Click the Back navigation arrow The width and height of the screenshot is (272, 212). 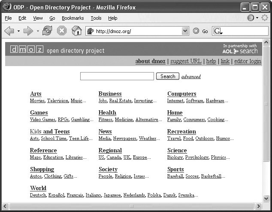(9, 31)
